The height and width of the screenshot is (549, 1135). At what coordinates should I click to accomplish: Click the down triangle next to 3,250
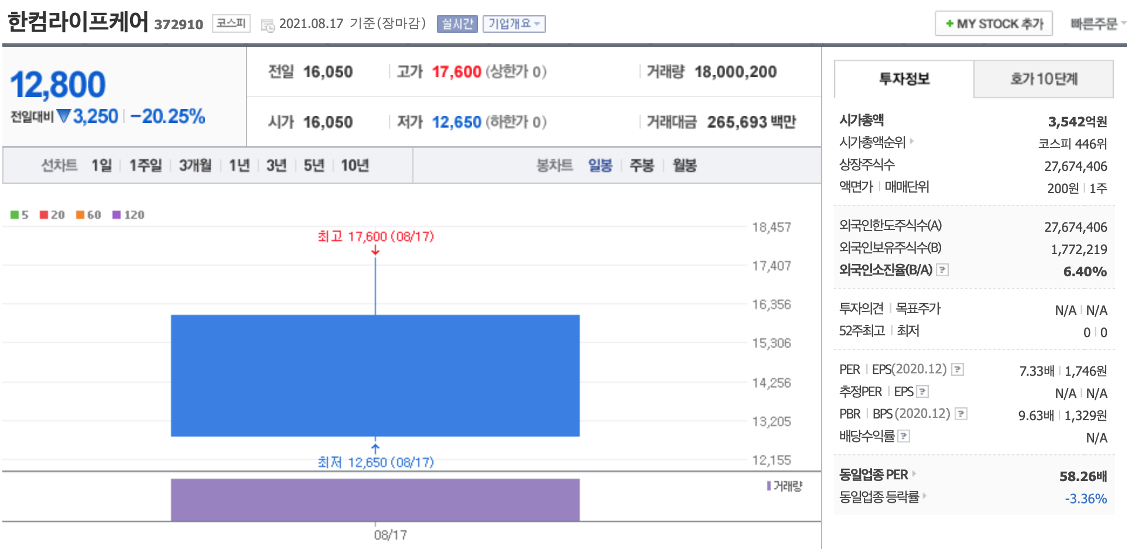pos(64,116)
